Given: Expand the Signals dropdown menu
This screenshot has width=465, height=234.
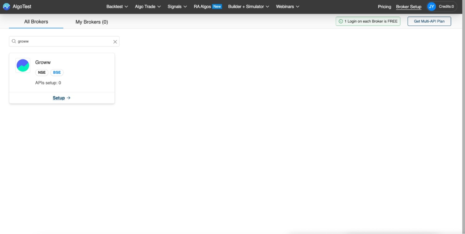Looking at the screenshot, I should 177,6.
